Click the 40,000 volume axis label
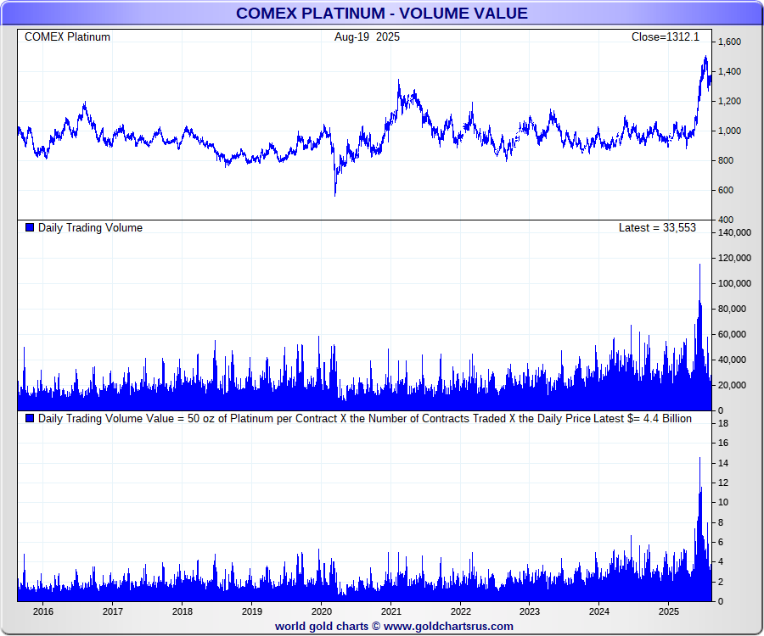The height and width of the screenshot is (636, 764). click(x=733, y=360)
